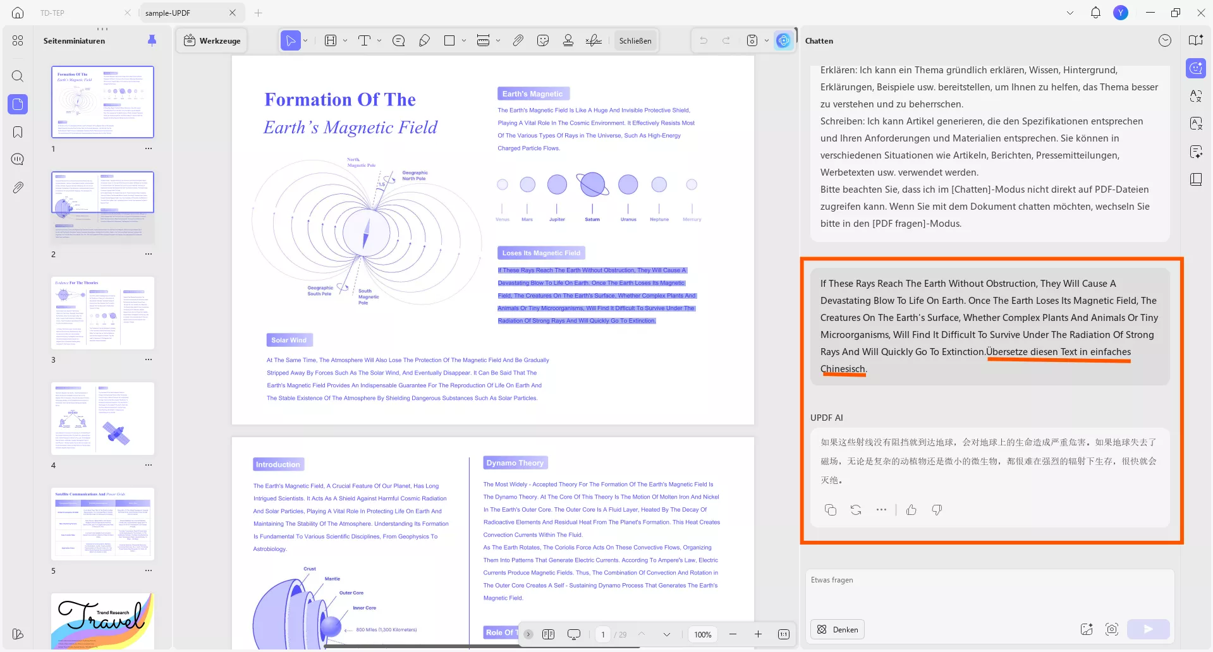Open page 3 thumbnail in the sidebar
The width and height of the screenshot is (1213, 652).
pyautogui.click(x=102, y=312)
